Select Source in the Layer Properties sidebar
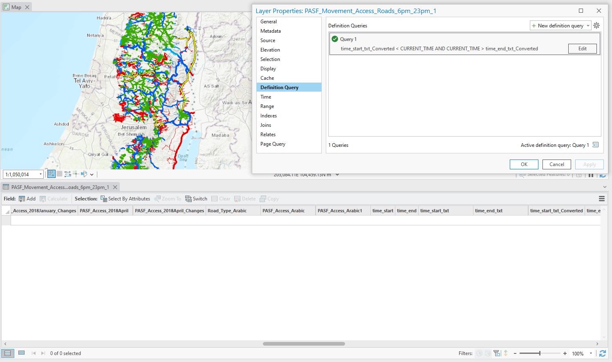The height and width of the screenshot is (362, 612). pyautogui.click(x=268, y=40)
